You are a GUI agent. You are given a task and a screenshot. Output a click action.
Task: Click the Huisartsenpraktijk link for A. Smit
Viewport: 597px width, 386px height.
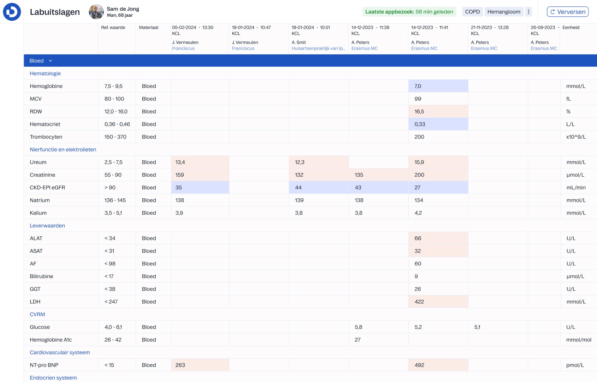(x=318, y=48)
